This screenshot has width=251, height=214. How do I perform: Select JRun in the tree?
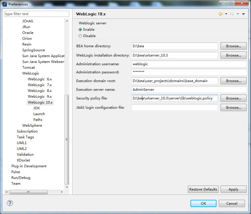click(x=26, y=27)
